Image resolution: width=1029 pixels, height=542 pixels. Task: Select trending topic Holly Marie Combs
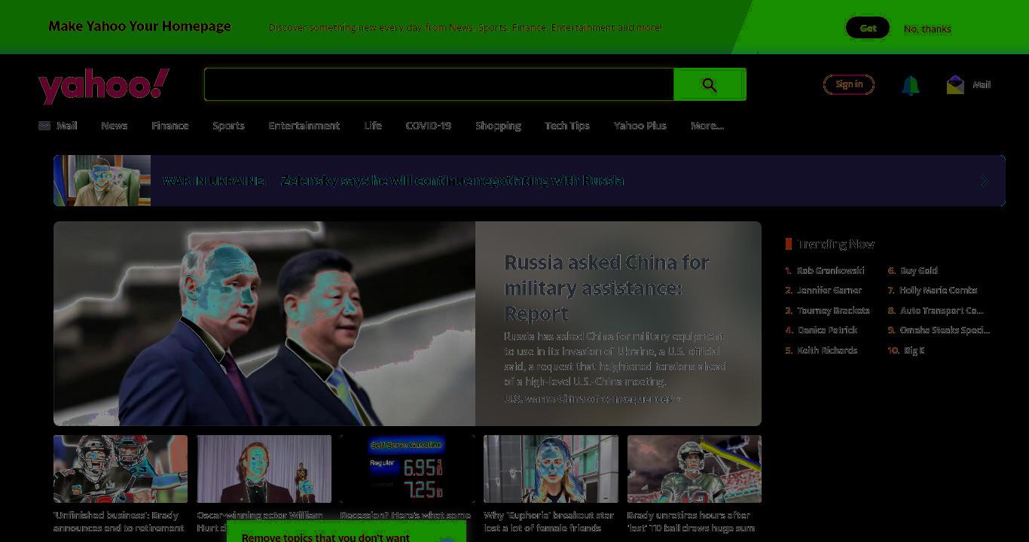[939, 290]
